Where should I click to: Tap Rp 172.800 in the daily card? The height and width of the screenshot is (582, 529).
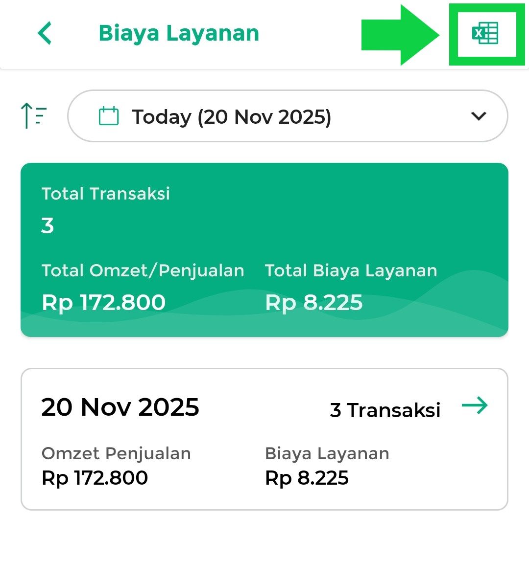95,478
